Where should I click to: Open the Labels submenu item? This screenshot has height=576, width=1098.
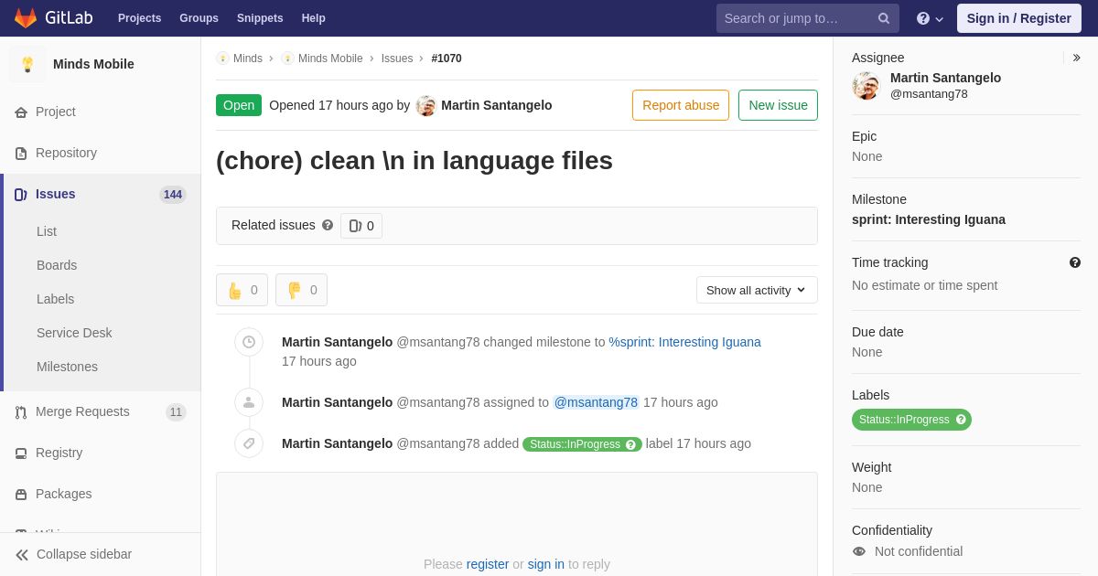[x=55, y=299]
